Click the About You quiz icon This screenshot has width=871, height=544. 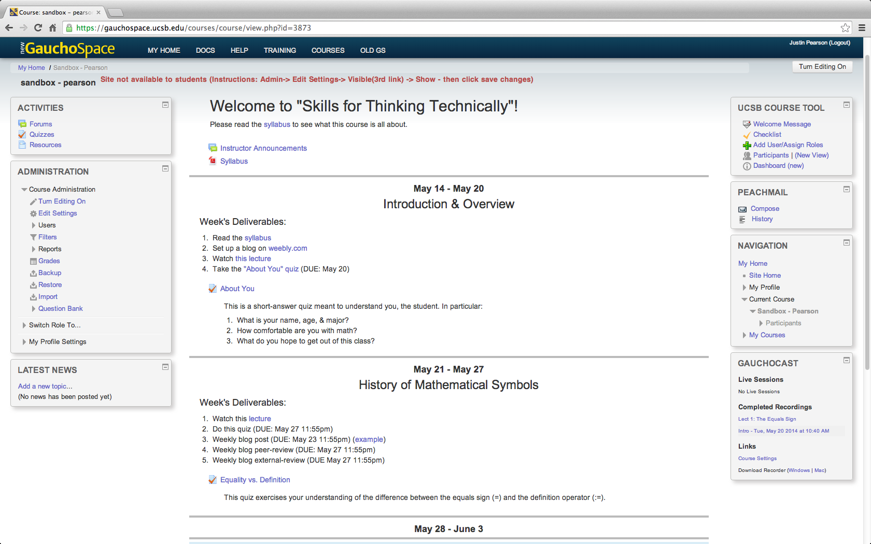(213, 289)
